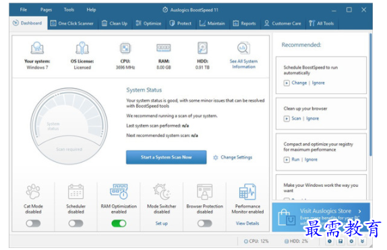This screenshot has width=387, height=250.
Task: Click the Your system computer icon
Action: (37, 48)
